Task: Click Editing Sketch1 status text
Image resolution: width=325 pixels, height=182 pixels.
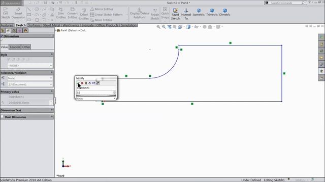Action: click(x=274, y=180)
